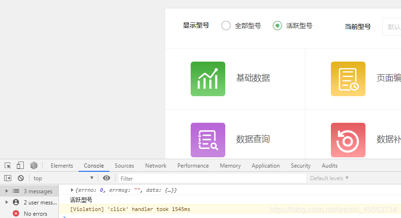Switch to the Sources tab
Viewport: 401px width, 218px height.
pos(124,166)
